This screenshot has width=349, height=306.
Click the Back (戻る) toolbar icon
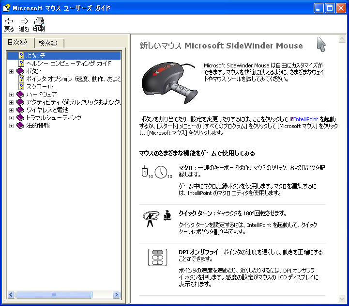point(9,21)
